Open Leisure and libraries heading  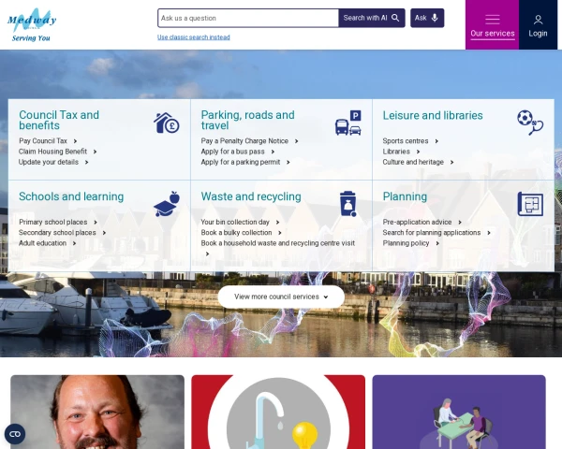coord(433,115)
